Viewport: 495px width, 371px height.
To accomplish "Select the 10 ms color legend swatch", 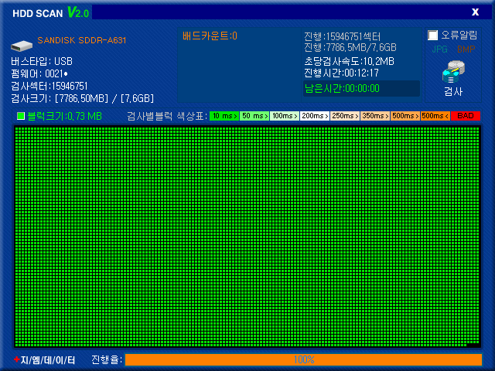I will click(x=224, y=116).
